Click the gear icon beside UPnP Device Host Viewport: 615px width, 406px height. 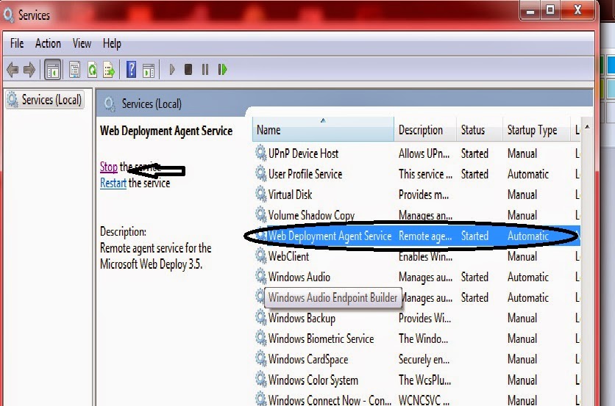(x=261, y=153)
